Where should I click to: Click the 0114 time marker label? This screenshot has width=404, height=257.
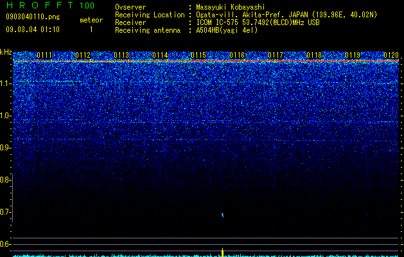(x=160, y=55)
